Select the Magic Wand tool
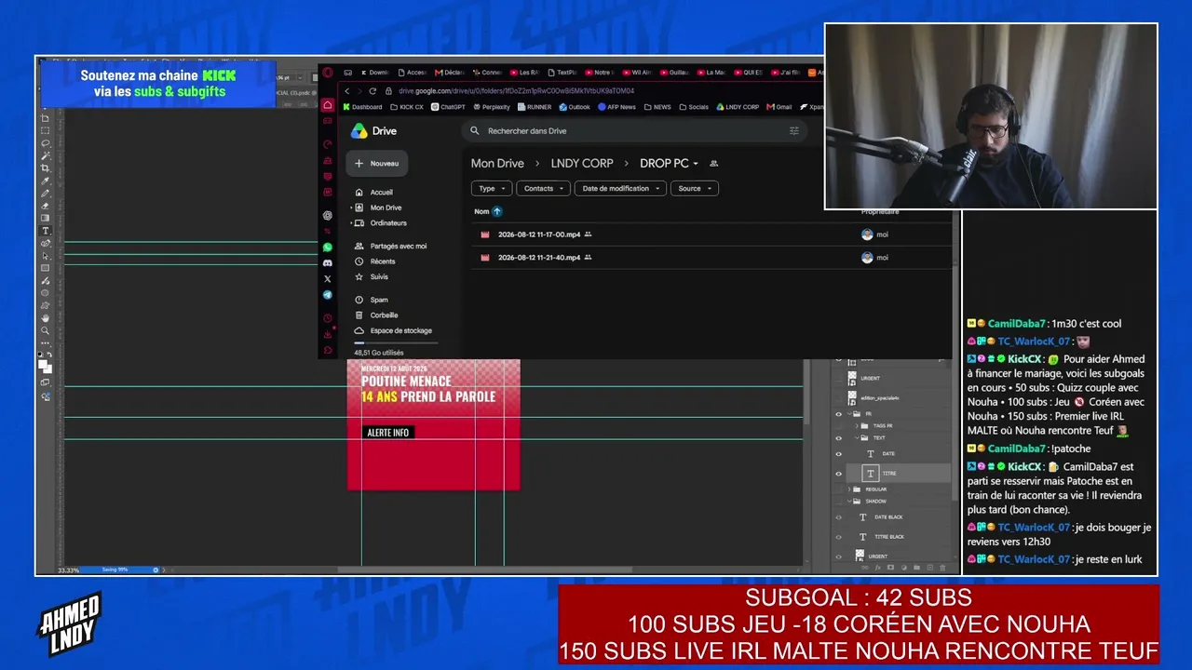Screen dimensions: 1192x670 click(45, 155)
